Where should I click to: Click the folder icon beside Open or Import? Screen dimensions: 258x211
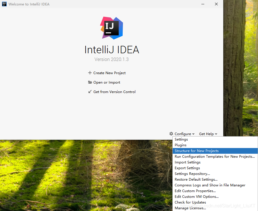coord(90,82)
